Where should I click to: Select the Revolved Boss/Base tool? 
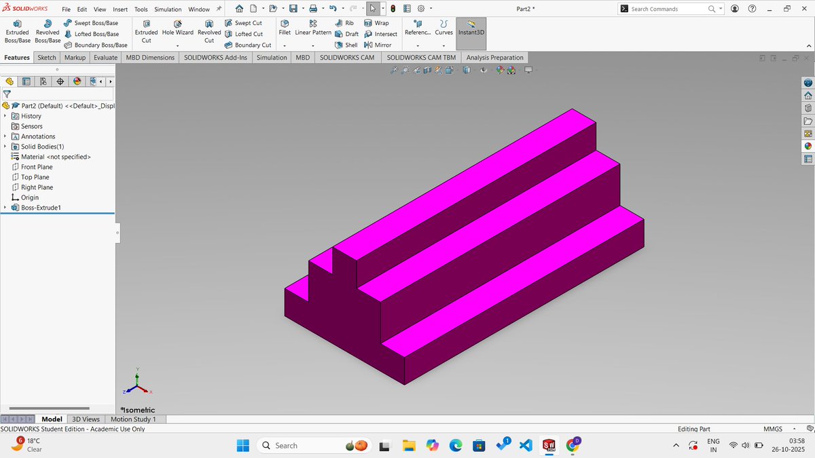tap(48, 32)
